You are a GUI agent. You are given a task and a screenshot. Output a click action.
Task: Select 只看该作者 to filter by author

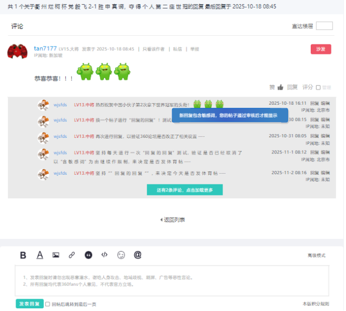point(153,49)
